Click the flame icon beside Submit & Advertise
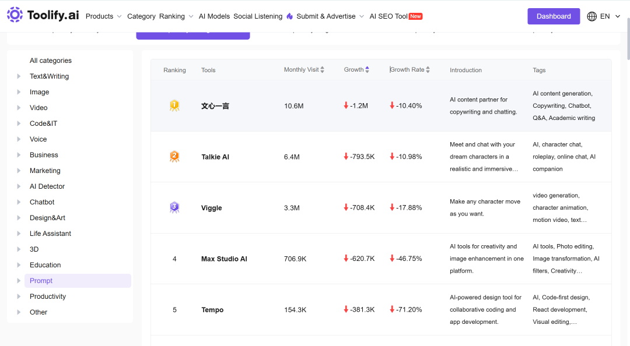This screenshot has height=346, width=630. tap(290, 16)
